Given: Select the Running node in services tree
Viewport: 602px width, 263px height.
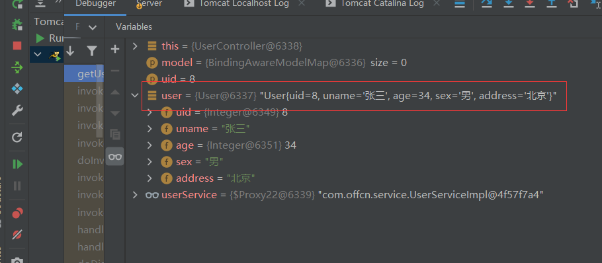Looking at the screenshot, I should point(50,38).
